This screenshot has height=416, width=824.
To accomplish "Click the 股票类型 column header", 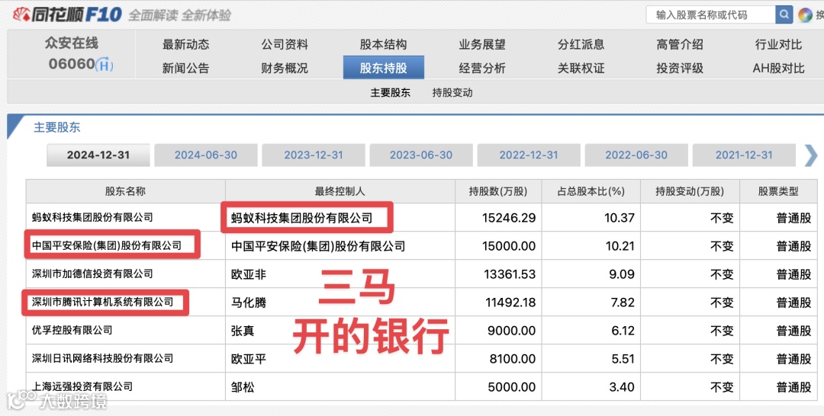I will [x=778, y=191].
